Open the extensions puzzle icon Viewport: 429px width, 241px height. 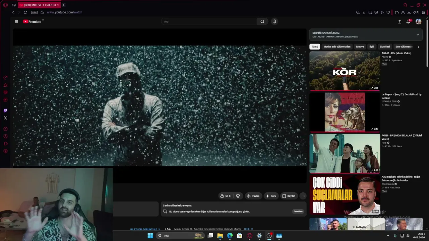pos(397,12)
